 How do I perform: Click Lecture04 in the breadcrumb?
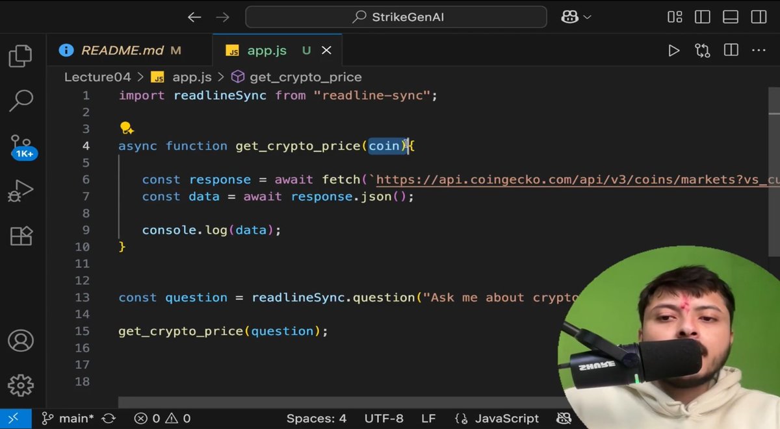[x=97, y=77]
